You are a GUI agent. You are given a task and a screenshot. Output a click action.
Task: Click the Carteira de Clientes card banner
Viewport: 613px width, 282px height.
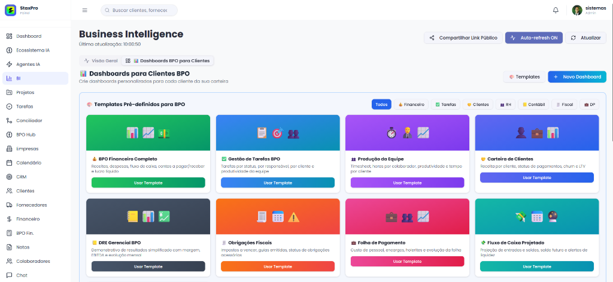pyautogui.click(x=537, y=133)
